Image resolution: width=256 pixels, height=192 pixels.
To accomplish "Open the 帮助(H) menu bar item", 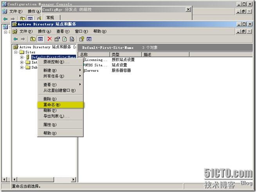I will coord(100,31).
